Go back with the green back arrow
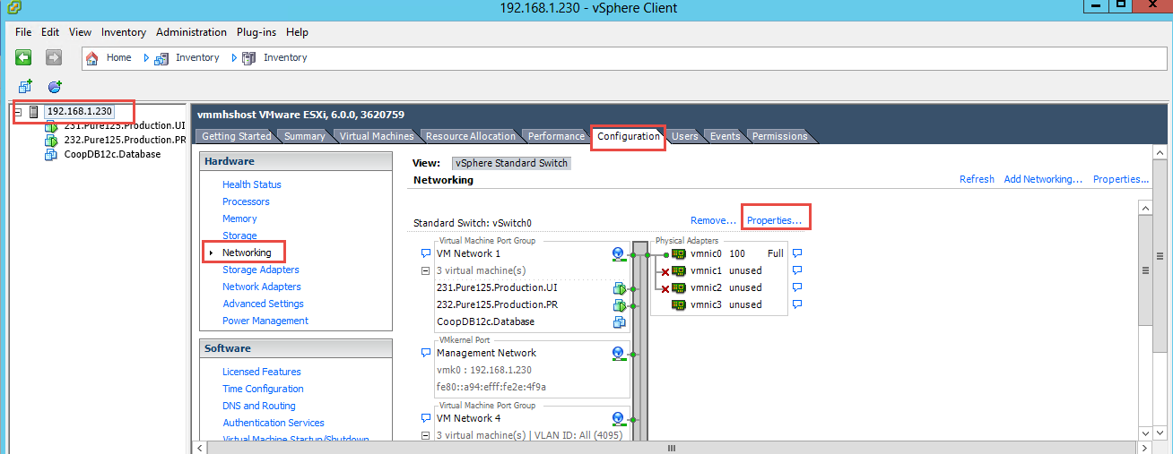The image size is (1173, 454). [x=23, y=57]
